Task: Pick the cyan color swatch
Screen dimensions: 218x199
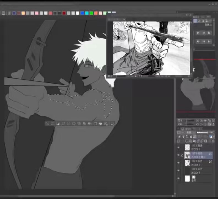Action: tap(87, 13)
